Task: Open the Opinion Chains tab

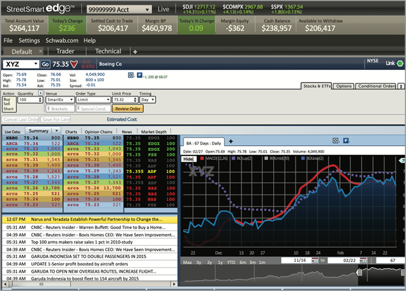Action: click(x=99, y=132)
